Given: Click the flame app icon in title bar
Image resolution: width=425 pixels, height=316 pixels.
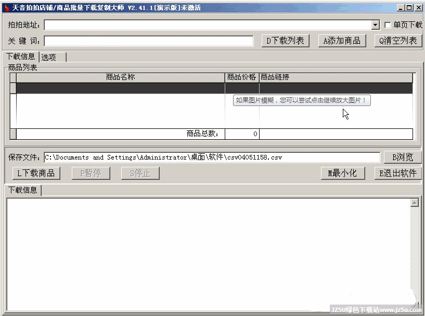Looking at the screenshot, I should click(7, 7).
